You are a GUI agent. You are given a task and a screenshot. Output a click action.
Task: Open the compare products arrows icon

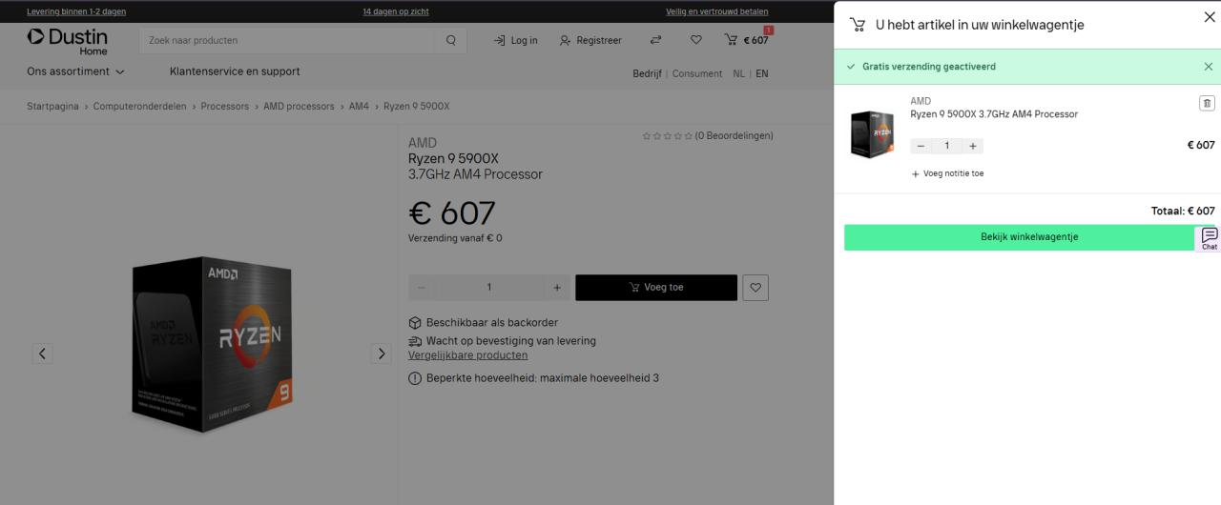tap(655, 40)
